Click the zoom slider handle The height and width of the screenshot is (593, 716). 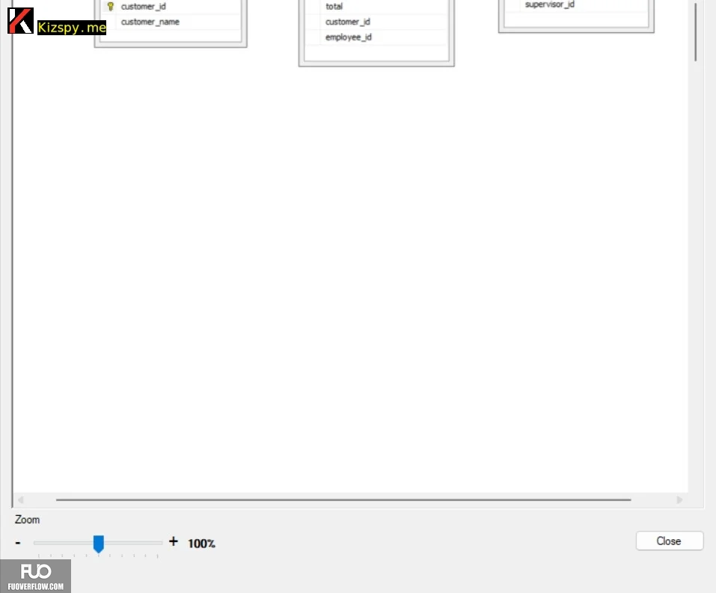(99, 544)
